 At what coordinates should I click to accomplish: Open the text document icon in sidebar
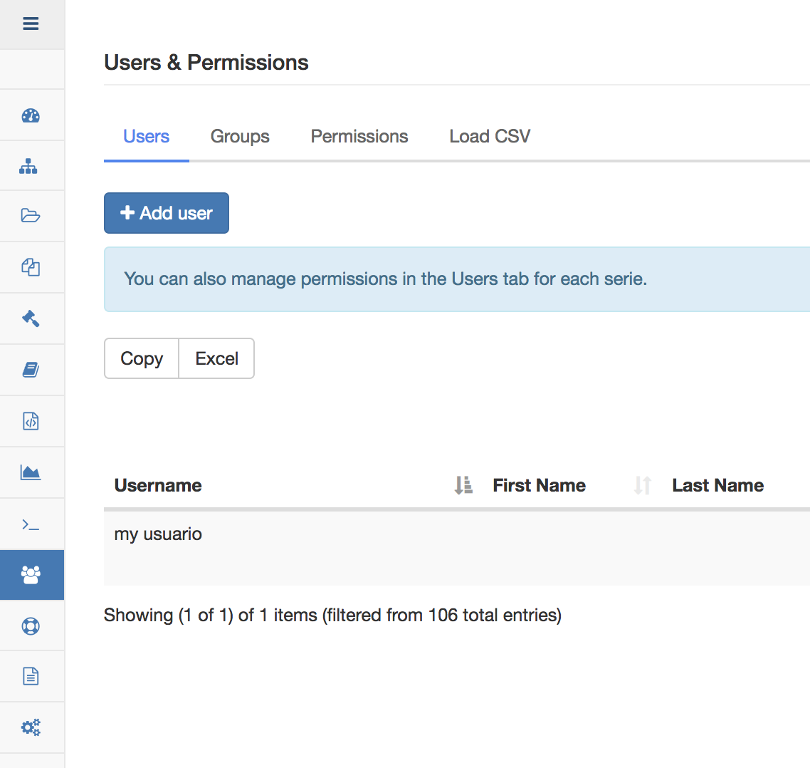tap(31, 676)
